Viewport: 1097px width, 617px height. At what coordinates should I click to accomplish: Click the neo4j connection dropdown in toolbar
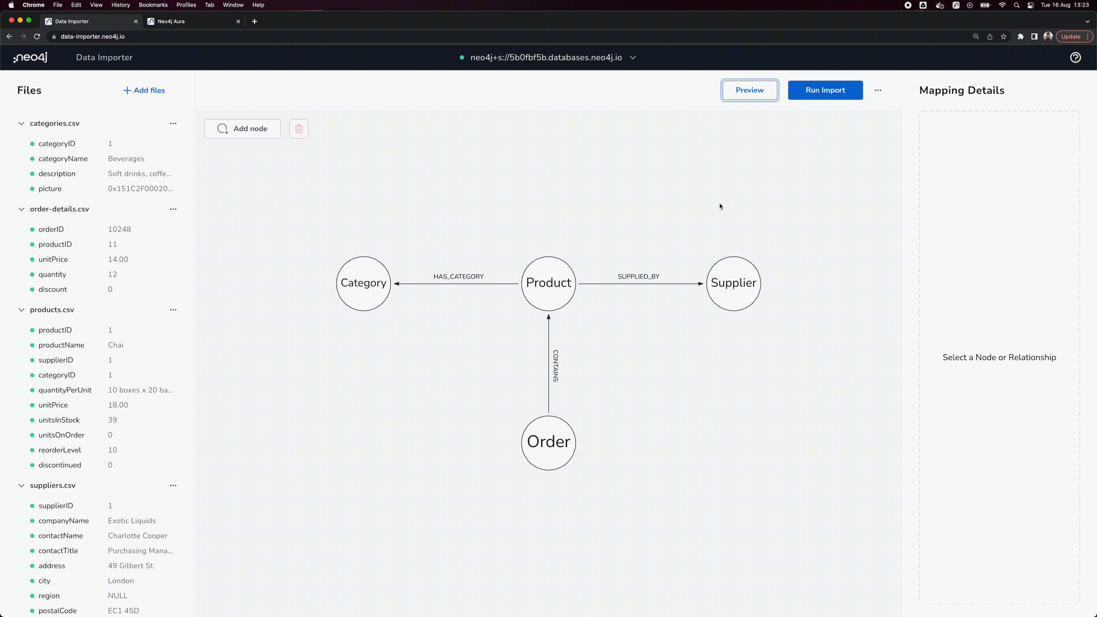point(548,57)
